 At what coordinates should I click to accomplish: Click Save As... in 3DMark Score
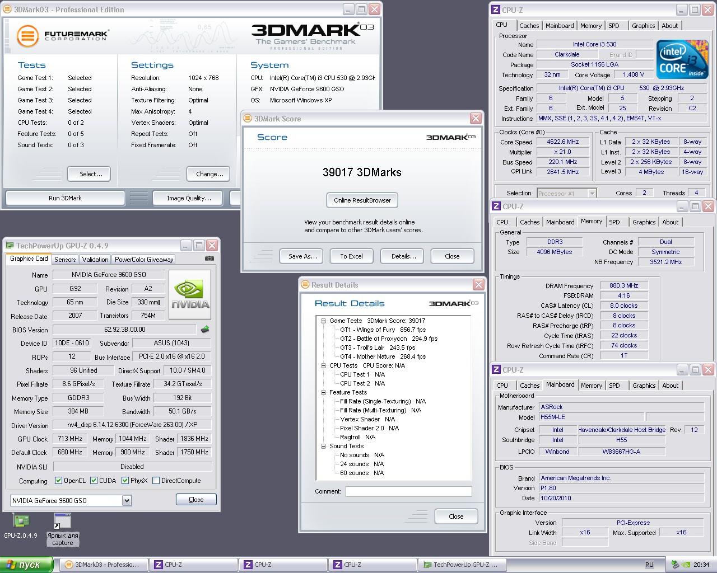(302, 256)
